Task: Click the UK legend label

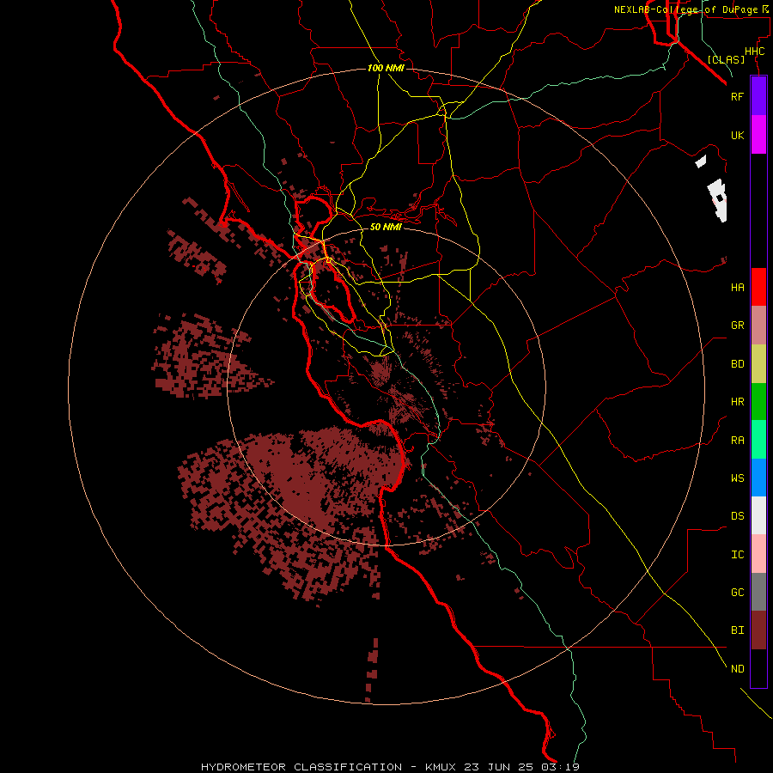Action: [x=737, y=135]
